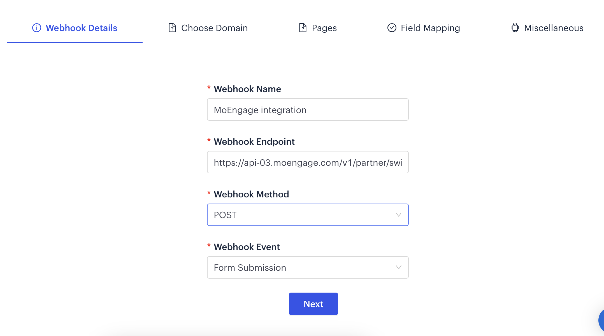Click the robot icon beside Miscellaneous
The height and width of the screenshot is (336, 604).
515,28
